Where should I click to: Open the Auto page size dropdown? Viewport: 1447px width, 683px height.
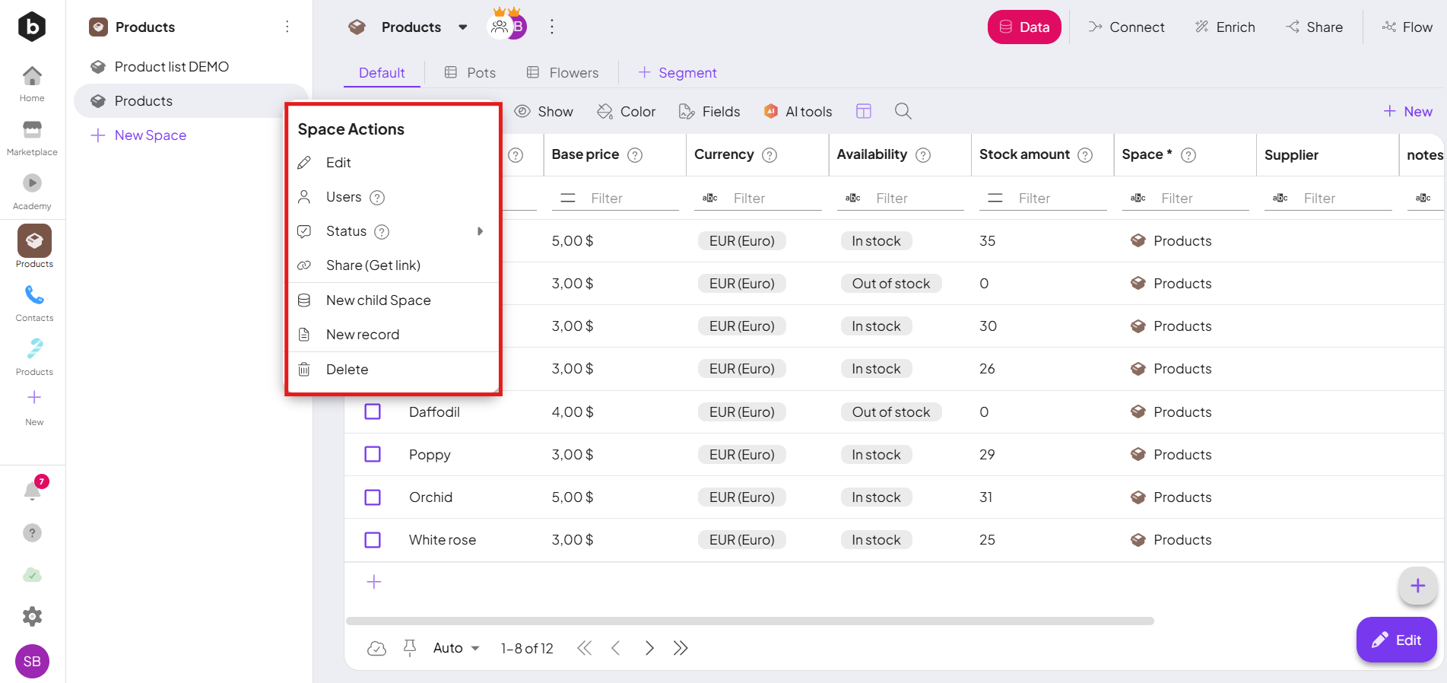[x=456, y=648]
